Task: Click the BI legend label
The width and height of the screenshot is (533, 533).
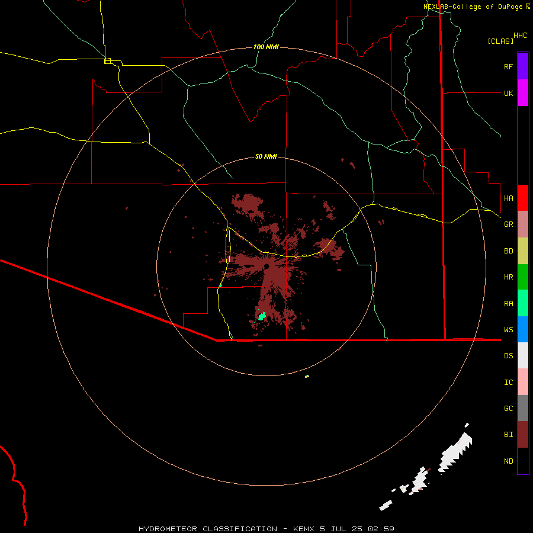Action: point(508,435)
